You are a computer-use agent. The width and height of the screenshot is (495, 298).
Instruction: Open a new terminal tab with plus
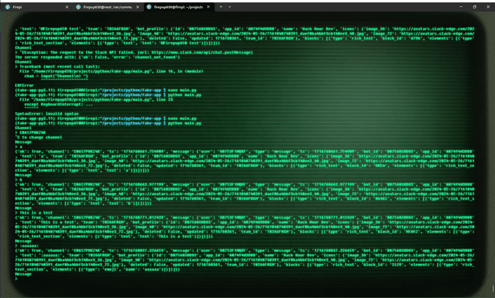pyautogui.click(x=221, y=7)
